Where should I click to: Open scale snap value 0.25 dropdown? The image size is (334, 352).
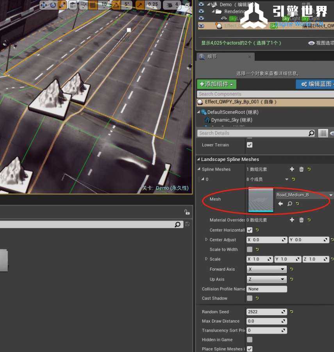(153, 5)
